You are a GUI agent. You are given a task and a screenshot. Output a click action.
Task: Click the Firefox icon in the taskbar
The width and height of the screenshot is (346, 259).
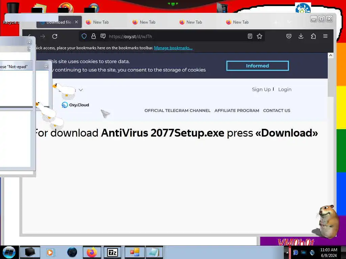pyautogui.click(x=92, y=252)
